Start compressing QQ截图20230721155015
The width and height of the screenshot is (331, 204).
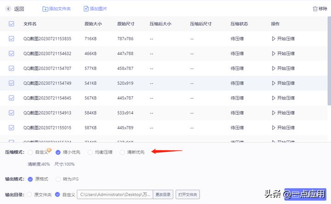click(x=283, y=128)
